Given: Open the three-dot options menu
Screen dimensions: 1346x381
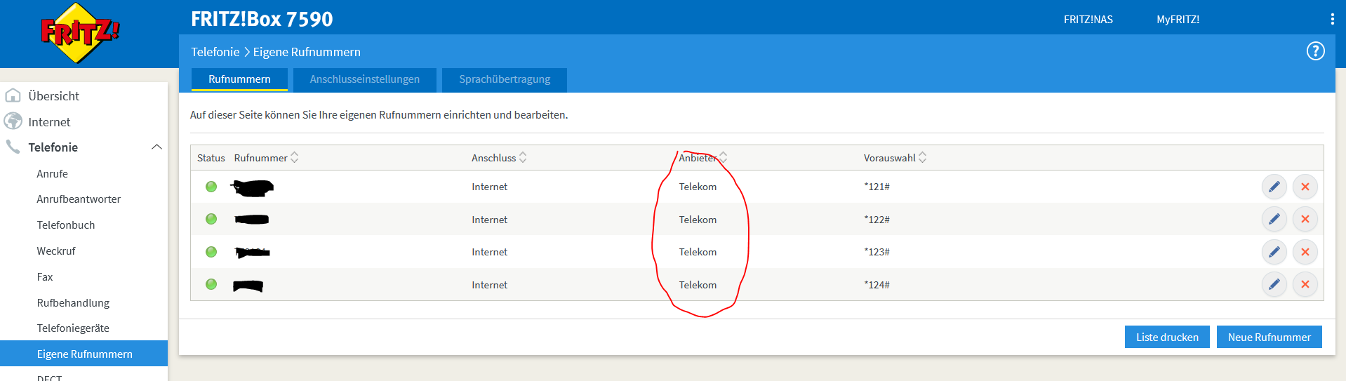Looking at the screenshot, I should click(1332, 19).
